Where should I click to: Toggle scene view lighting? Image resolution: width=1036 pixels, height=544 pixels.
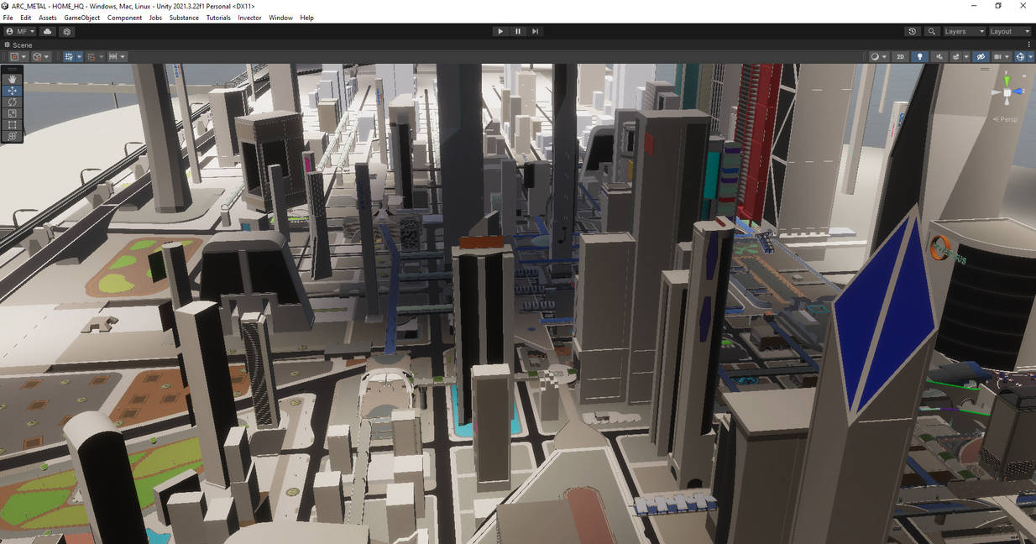[920, 56]
